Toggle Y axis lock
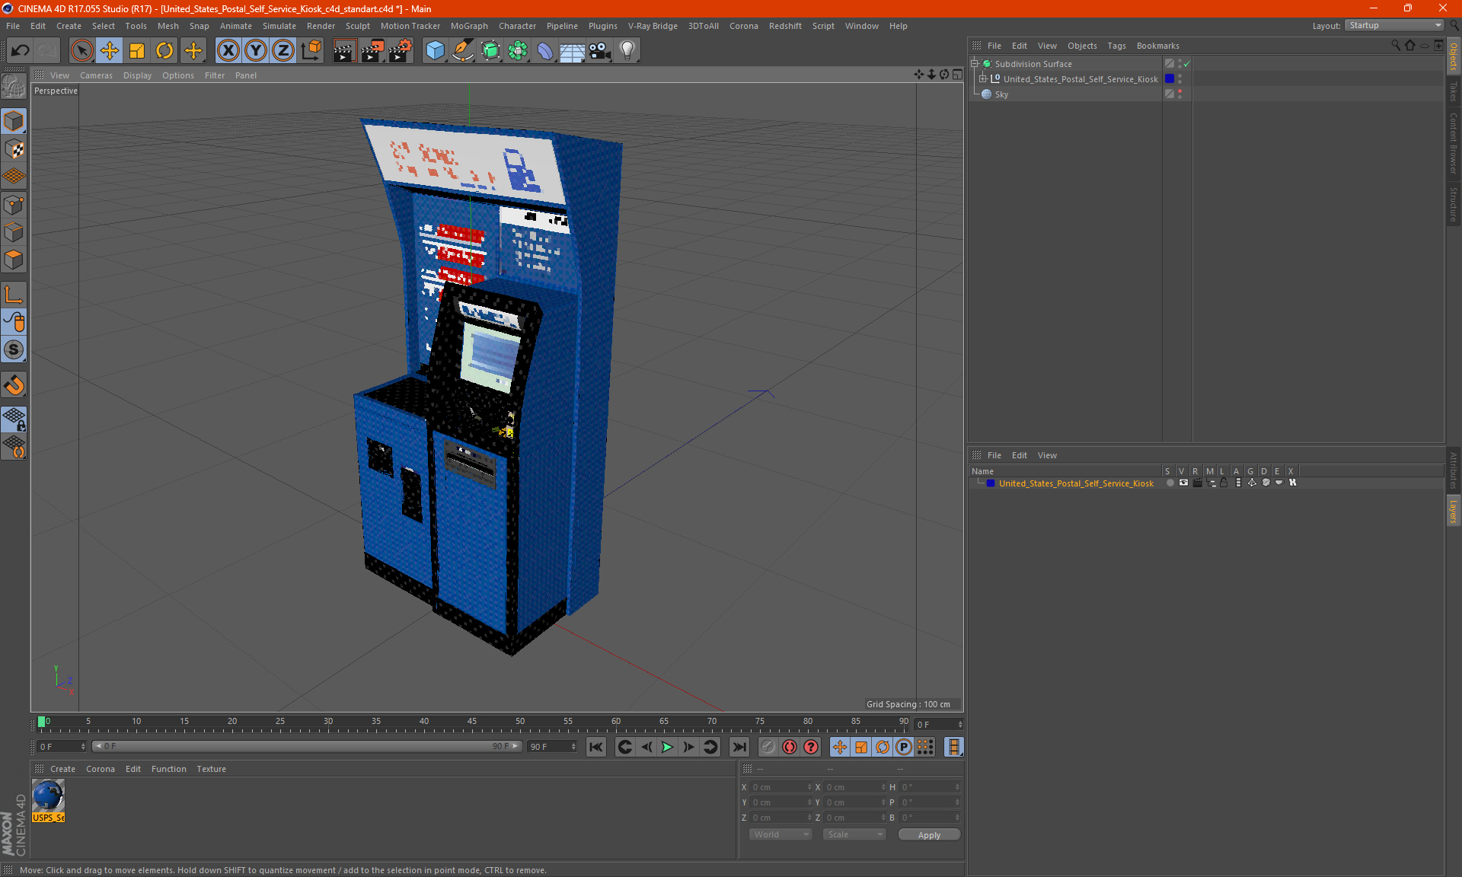Image resolution: width=1462 pixels, height=877 pixels. click(256, 51)
